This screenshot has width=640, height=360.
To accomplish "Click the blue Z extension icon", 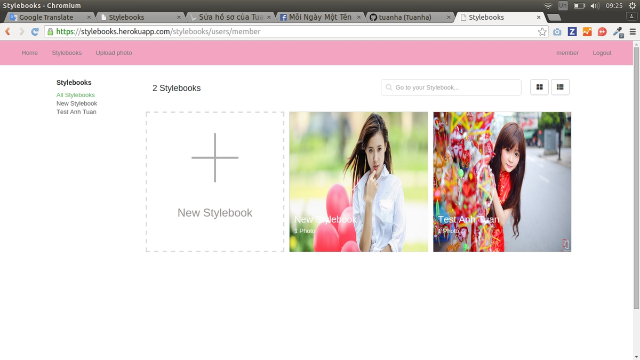I will [572, 31].
